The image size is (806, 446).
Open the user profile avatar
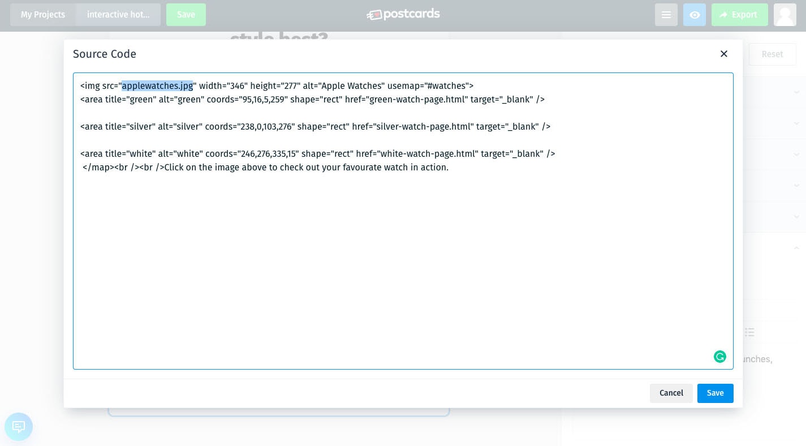[x=785, y=15]
